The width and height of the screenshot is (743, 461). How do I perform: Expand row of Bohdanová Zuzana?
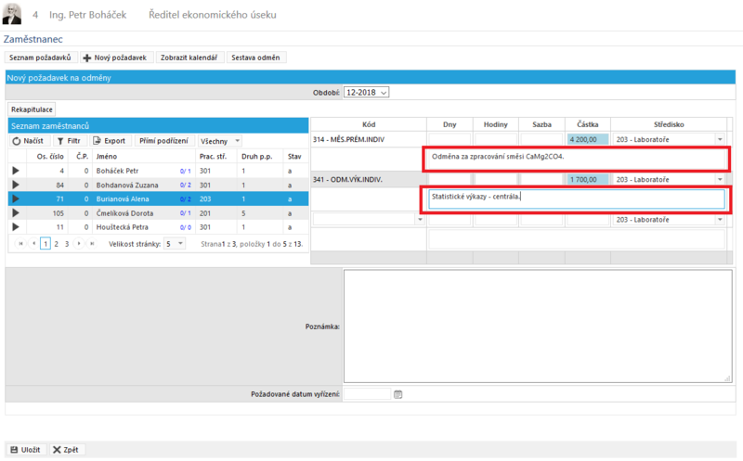pyautogui.click(x=16, y=186)
